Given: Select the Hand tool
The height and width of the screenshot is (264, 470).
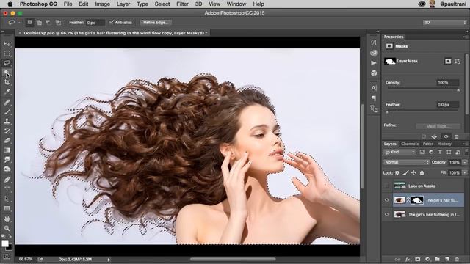Looking at the screenshot, I should tap(7, 219).
